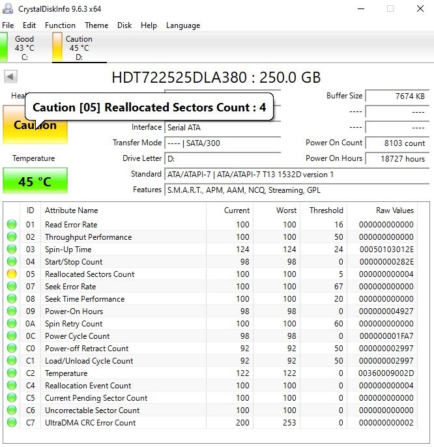The width and height of the screenshot is (434, 447).
Task: Click the yellow Caution health status button
Action: pyautogui.click(x=35, y=125)
